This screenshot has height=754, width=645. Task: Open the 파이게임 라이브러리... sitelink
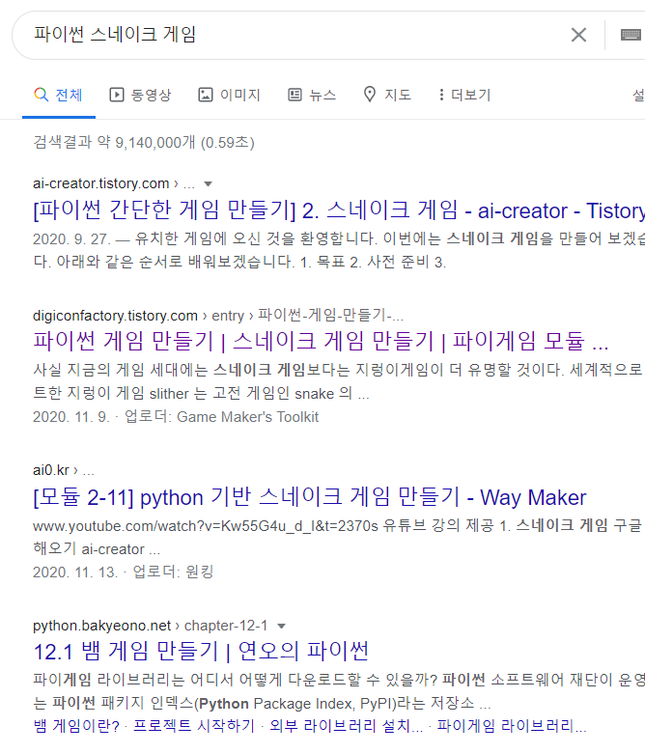tap(512, 725)
